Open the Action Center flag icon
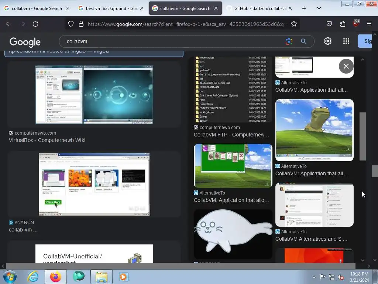This screenshot has width=378, height=284. pos(323,277)
